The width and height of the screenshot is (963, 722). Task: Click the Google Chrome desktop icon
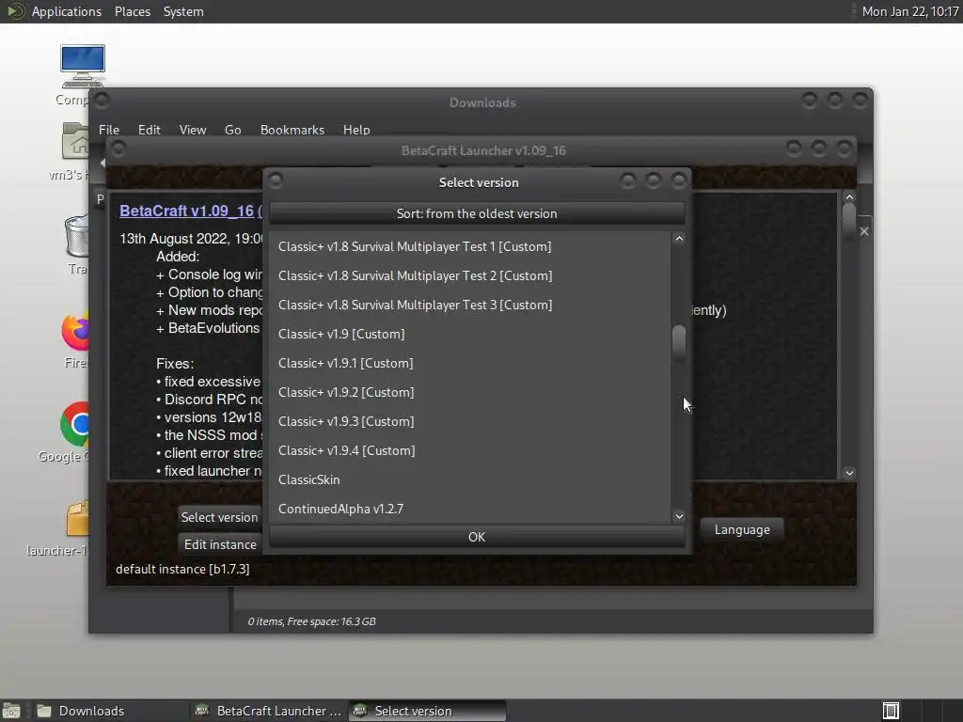point(75,424)
